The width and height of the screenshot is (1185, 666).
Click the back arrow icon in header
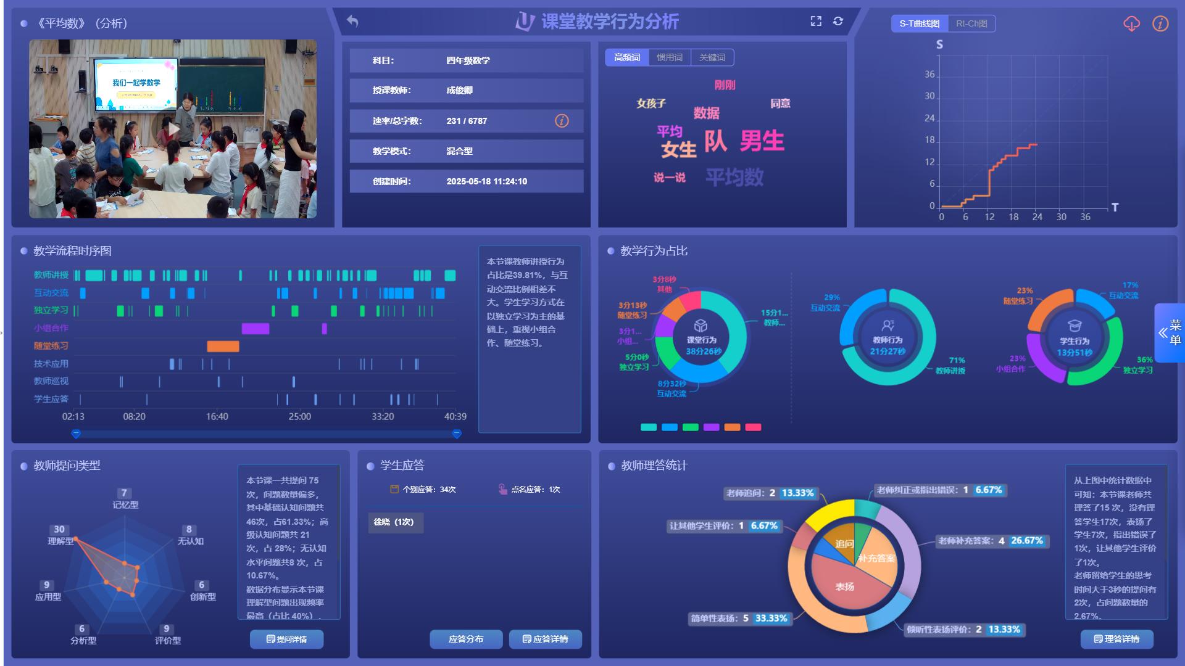[352, 21]
